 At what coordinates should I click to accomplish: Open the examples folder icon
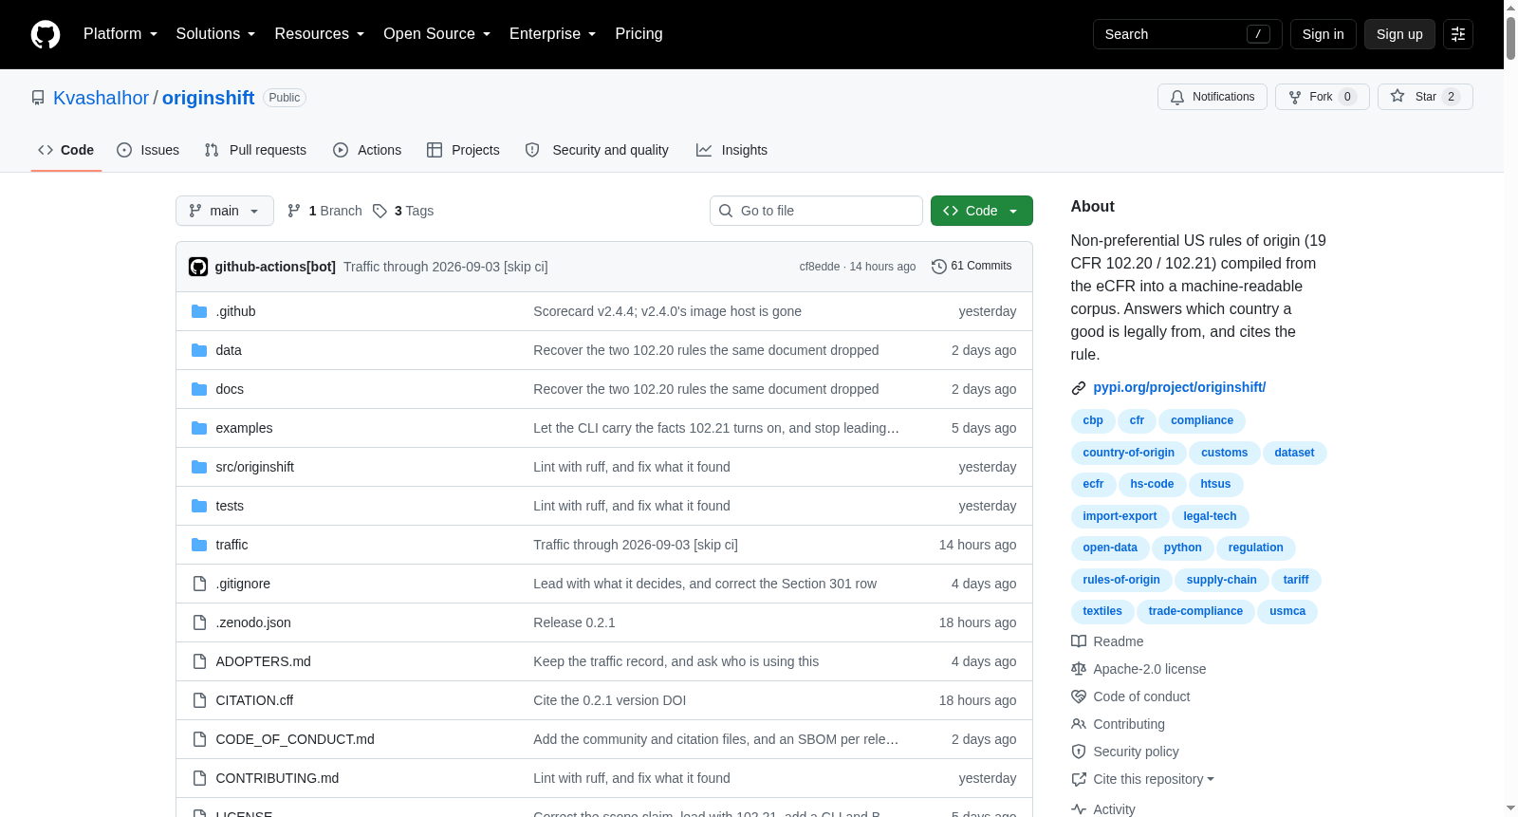pos(199,428)
